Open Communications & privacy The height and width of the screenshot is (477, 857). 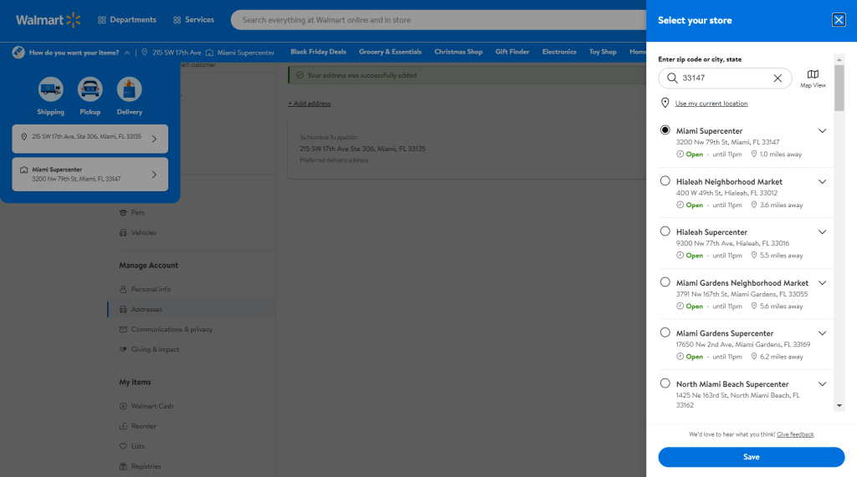click(x=172, y=330)
